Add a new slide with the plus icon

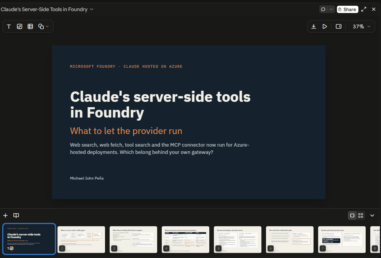click(5, 216)
